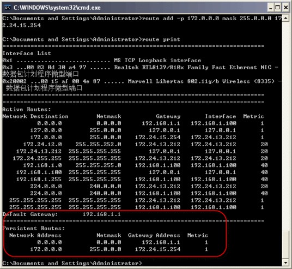Open the cmd.exe system menu icon

(8, 8)
